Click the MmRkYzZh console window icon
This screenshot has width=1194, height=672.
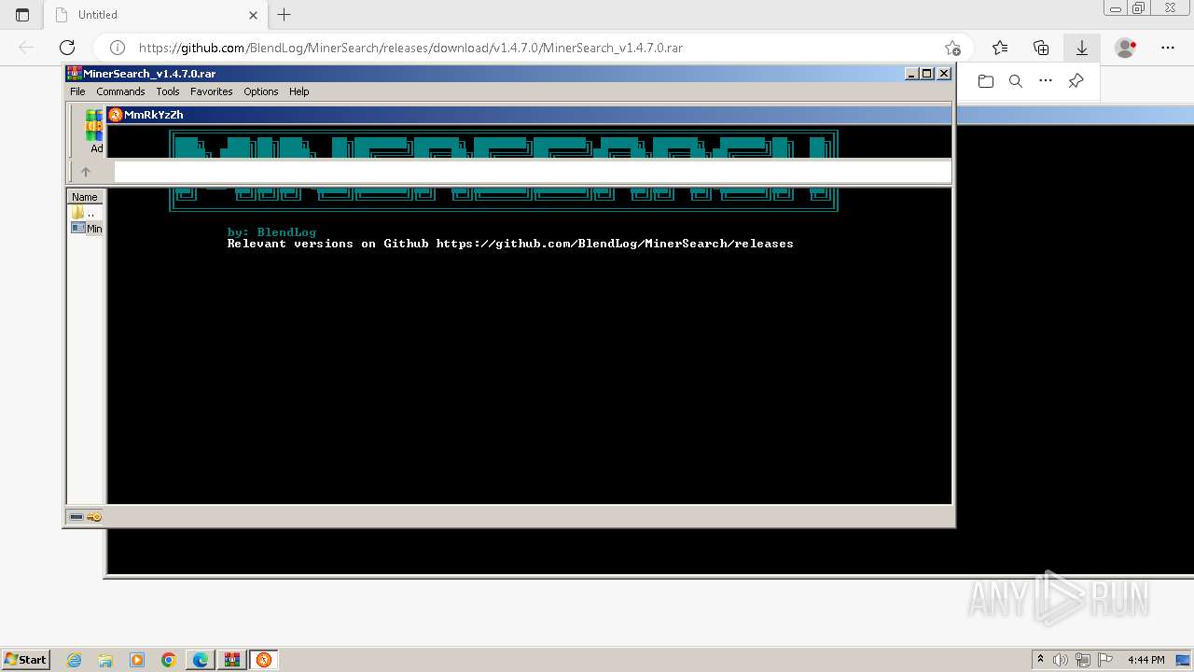pos(116,115)
